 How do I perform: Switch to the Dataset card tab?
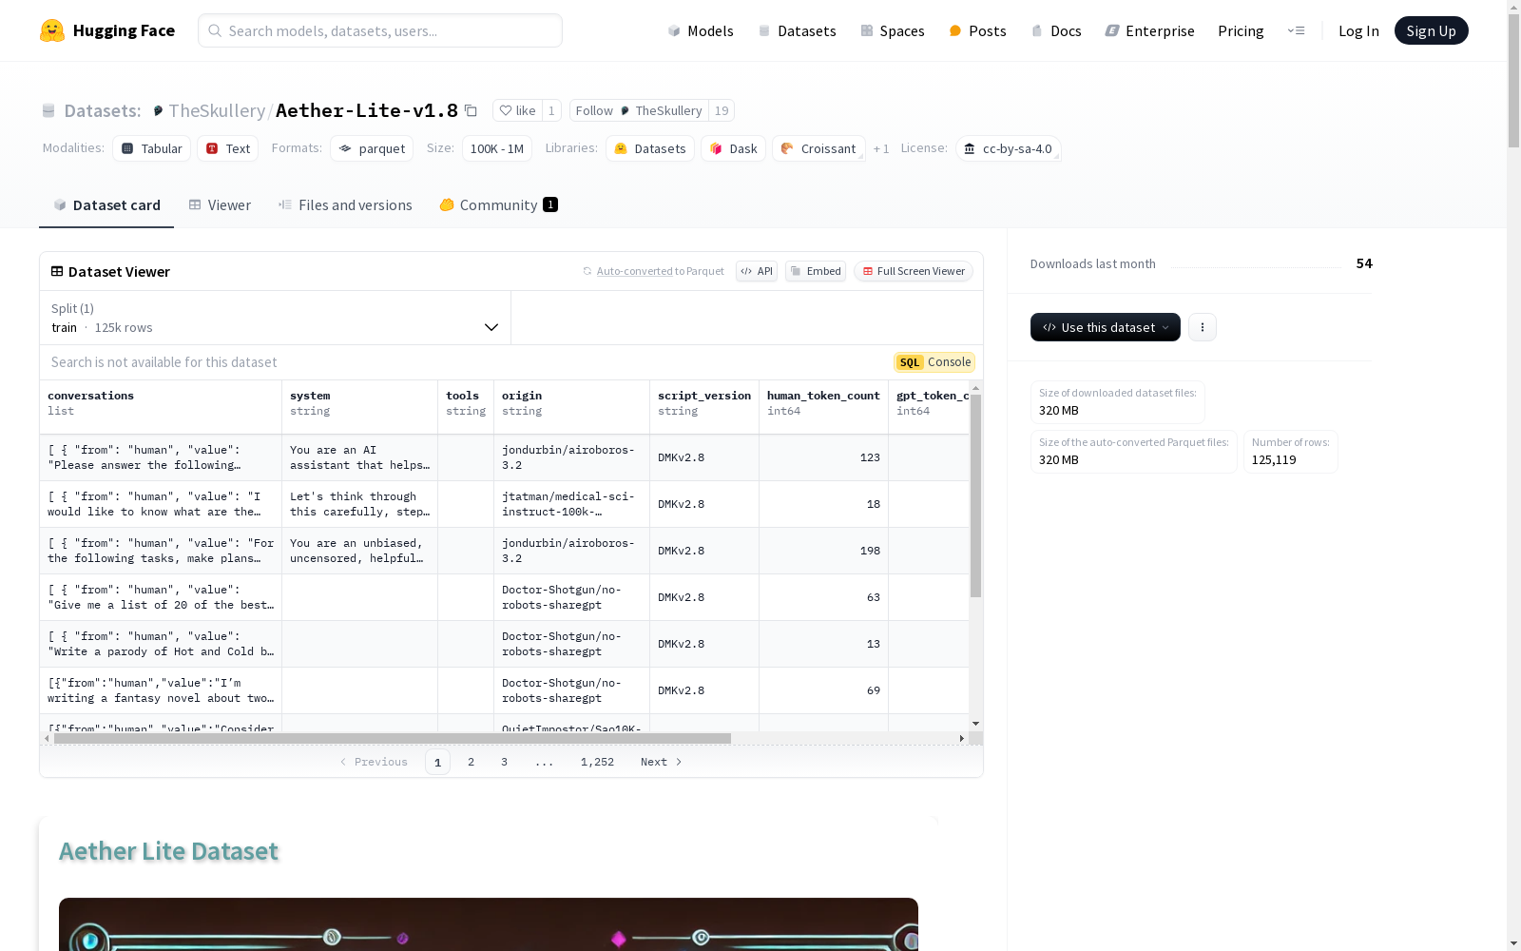[x=106, y=204]
